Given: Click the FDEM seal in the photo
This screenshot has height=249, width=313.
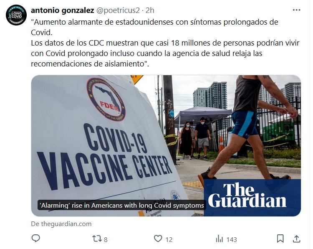Looking at the screenshot, I should click(106, 99).
